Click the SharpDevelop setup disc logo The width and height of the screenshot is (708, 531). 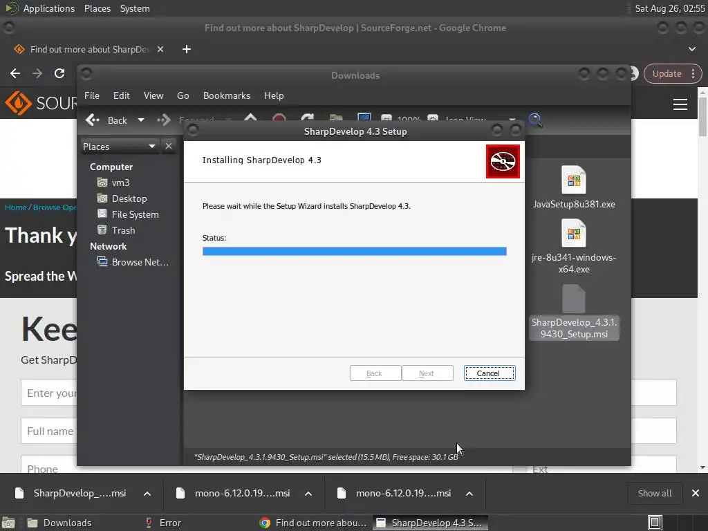coord(503,161)
